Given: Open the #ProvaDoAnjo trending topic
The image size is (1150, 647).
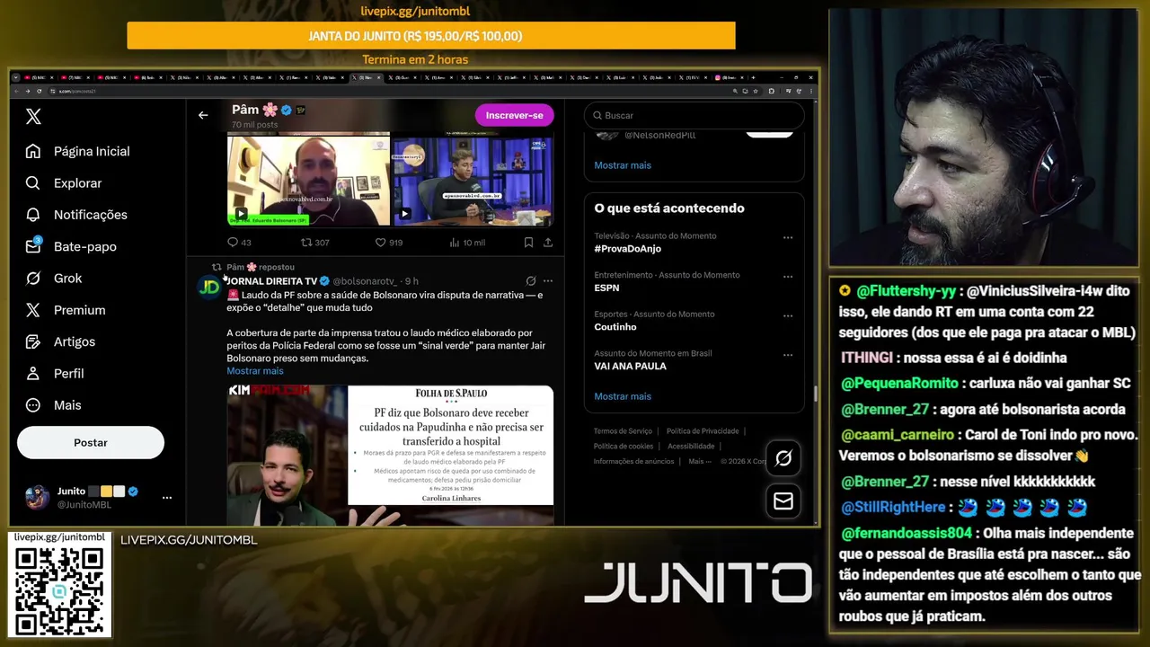Looking at the screenshot, I should (627, 249).
